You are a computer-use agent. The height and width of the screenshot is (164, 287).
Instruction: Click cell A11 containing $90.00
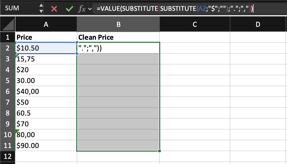(46, 146)
